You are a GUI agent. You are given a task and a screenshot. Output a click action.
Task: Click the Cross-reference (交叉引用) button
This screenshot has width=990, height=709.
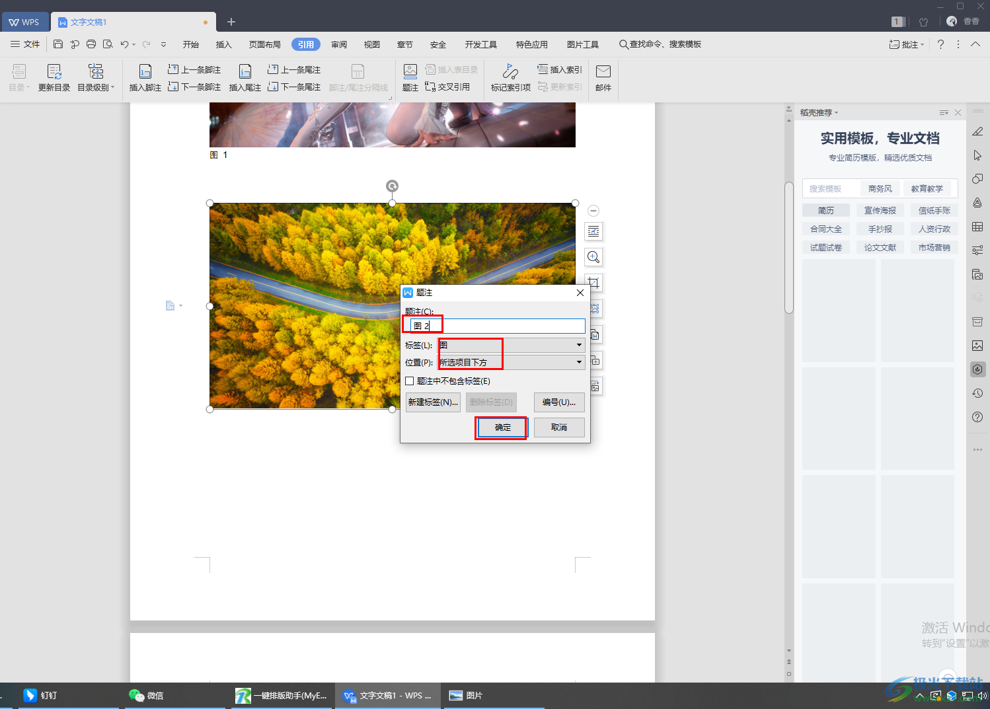(447, 87)
